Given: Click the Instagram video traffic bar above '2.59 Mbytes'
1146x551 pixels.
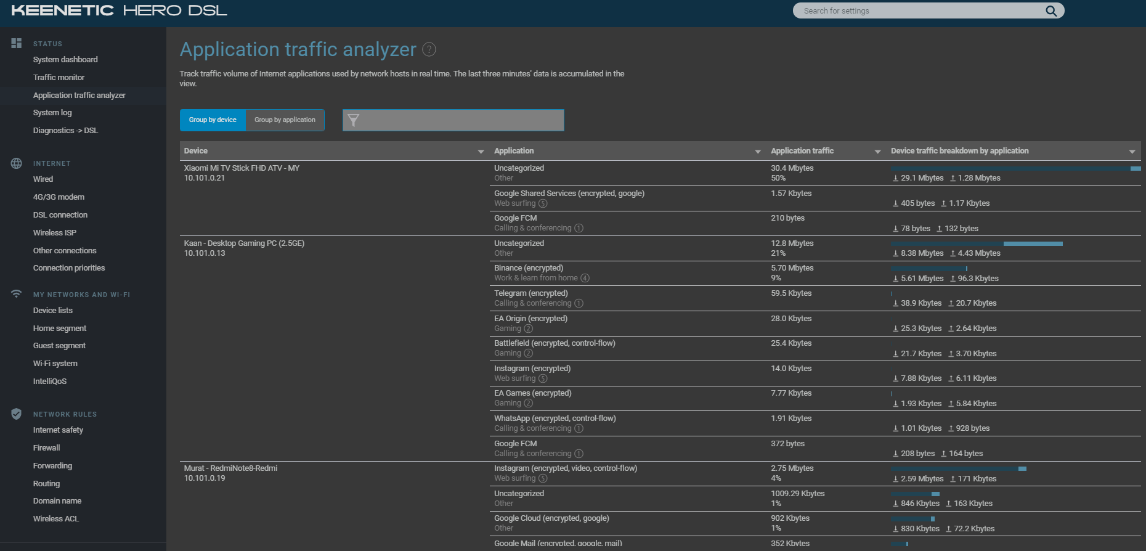Looking at the screenshot, I should click(x=958, y=469).
